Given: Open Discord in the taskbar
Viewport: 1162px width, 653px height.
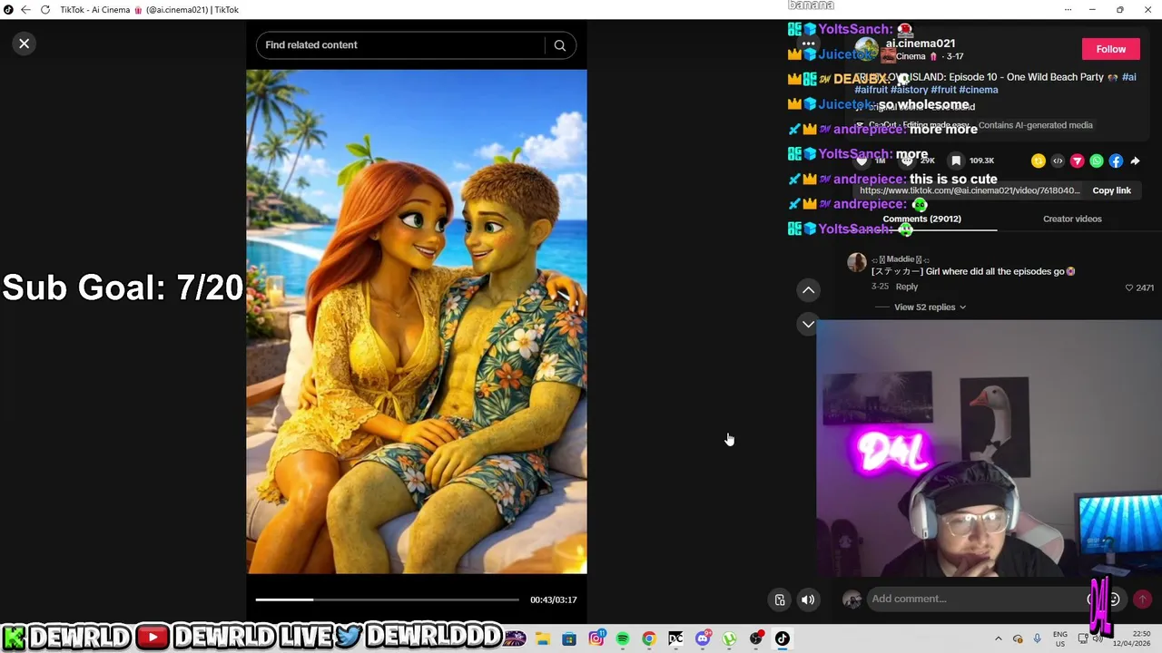Looking at the screenshot, I should pyautogui.click(x=703, y=638).
